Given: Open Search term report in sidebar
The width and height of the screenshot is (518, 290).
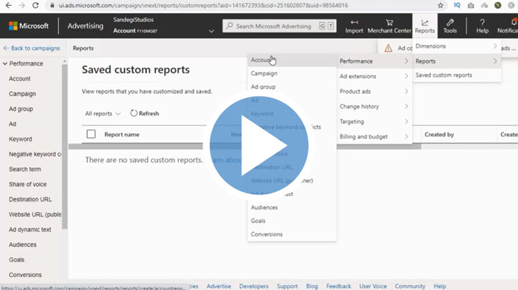Looking at the screenshot, I should pos(25,169).
